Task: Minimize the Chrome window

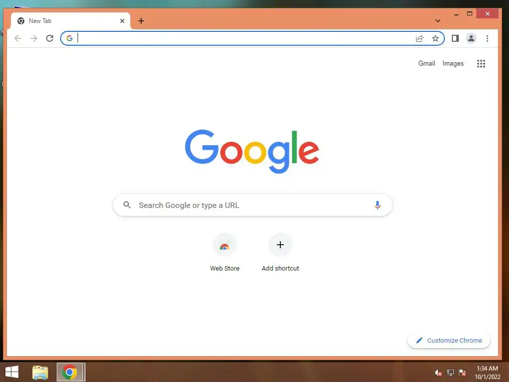Action: coord(456,14)
